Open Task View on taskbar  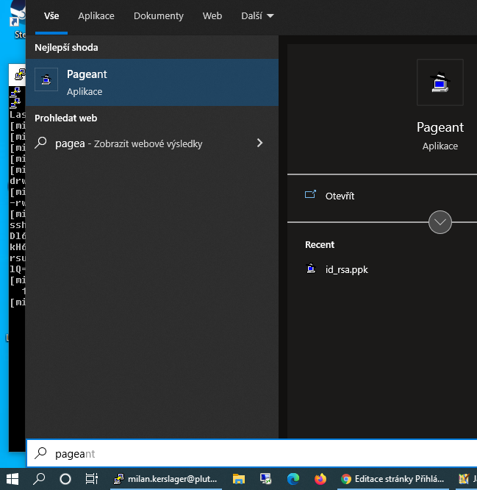pyautogui.click(x=91, y=479)
